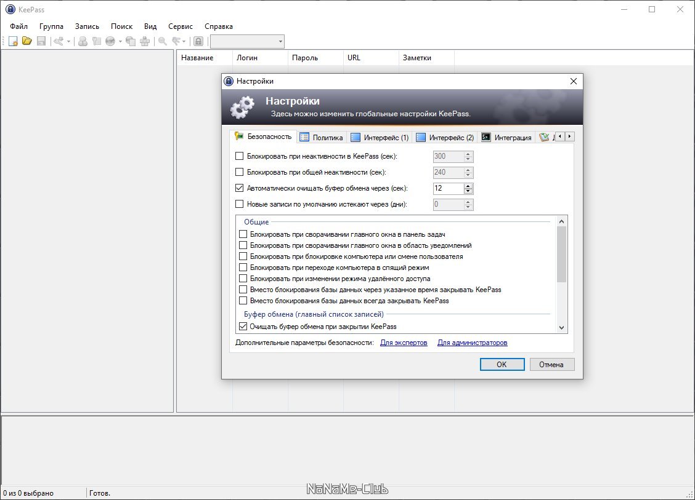The width and height of the screenshot is (695, 500).
Task: Show more tabs with right scroll arrow
Action: click(x=569, y=137)
